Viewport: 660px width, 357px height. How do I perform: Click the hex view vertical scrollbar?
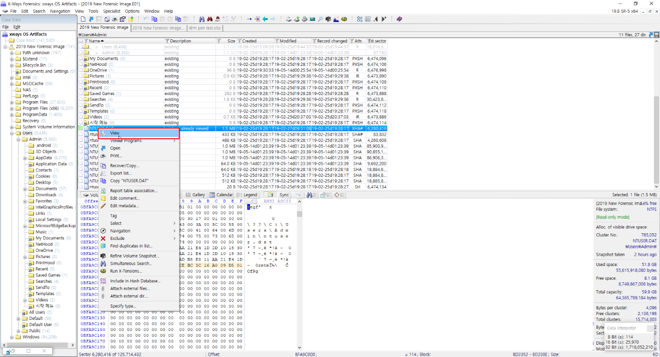click(299, 274)
